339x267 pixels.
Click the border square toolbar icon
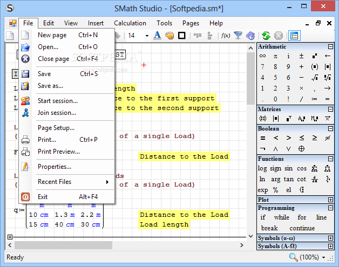(181, 36)
